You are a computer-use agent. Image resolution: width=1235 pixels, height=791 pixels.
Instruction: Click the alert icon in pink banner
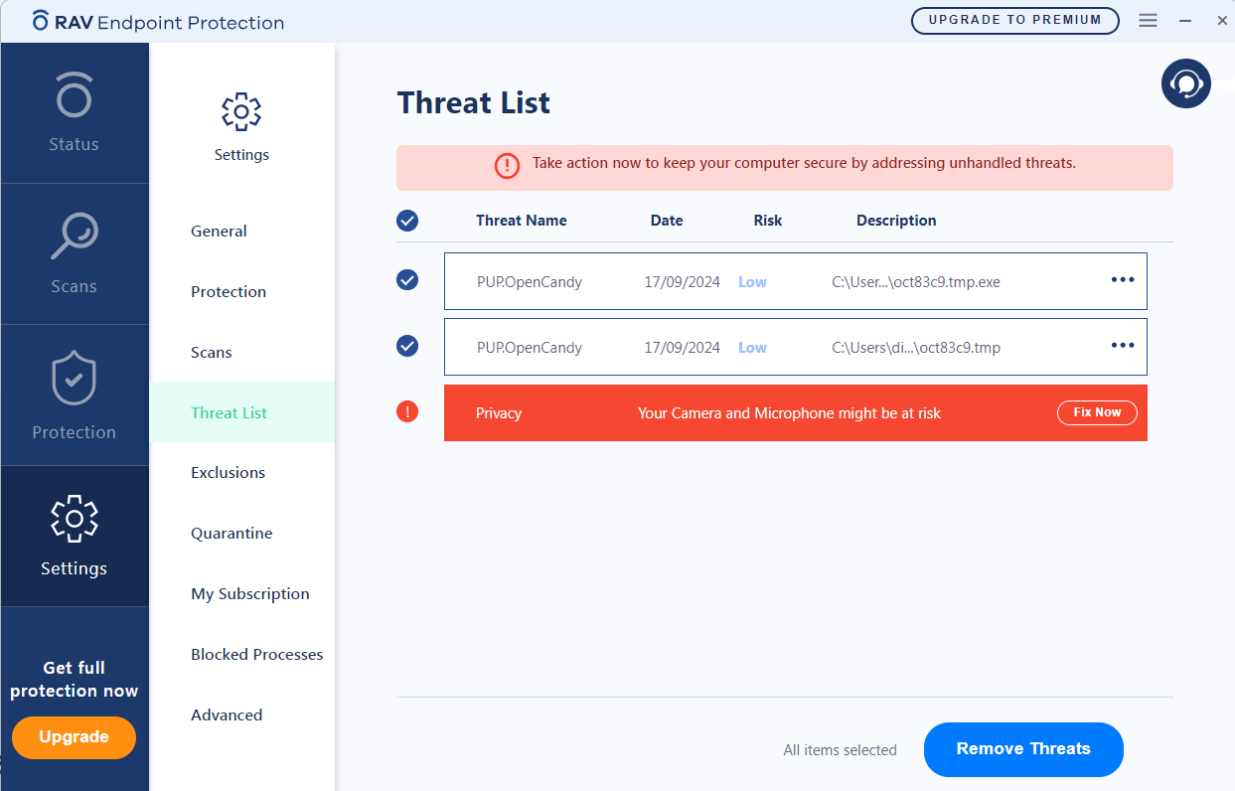[x=507, y=166]
